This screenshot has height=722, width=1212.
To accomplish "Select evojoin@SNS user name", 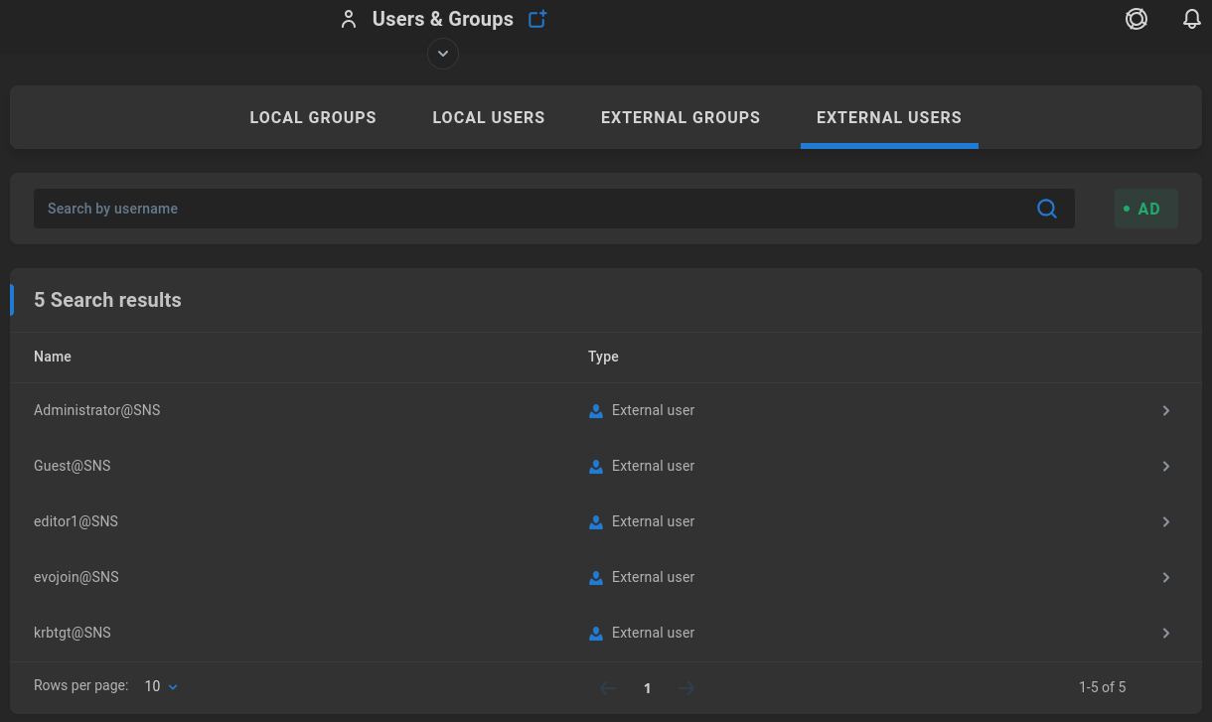I will (x=76, y=577).
